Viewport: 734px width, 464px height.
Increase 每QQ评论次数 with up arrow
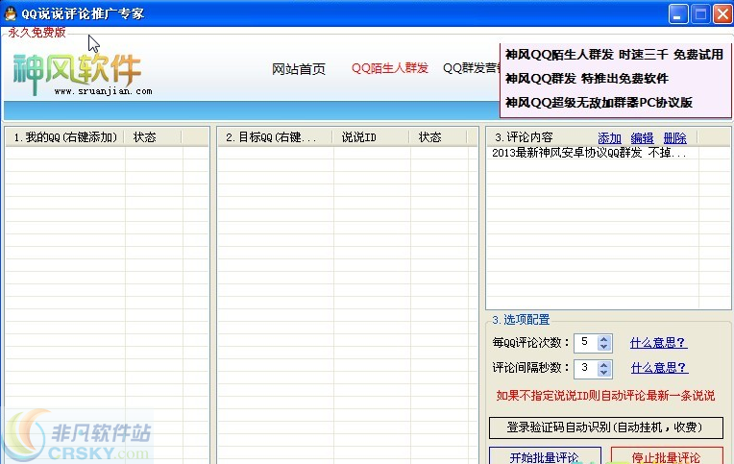tap(603, 338)
